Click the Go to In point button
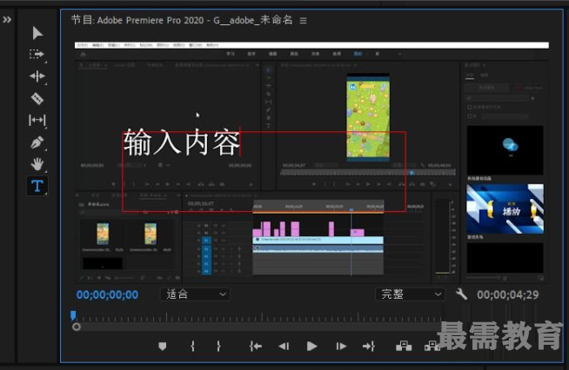The width and height of the screenshot is (569, 370). click(255, 346)
